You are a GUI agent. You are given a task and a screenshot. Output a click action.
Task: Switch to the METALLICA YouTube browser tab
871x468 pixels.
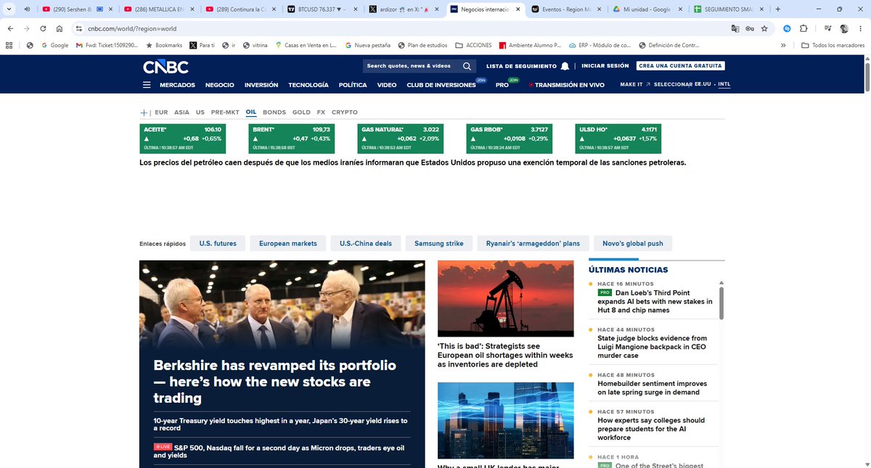tap(158, 9)
